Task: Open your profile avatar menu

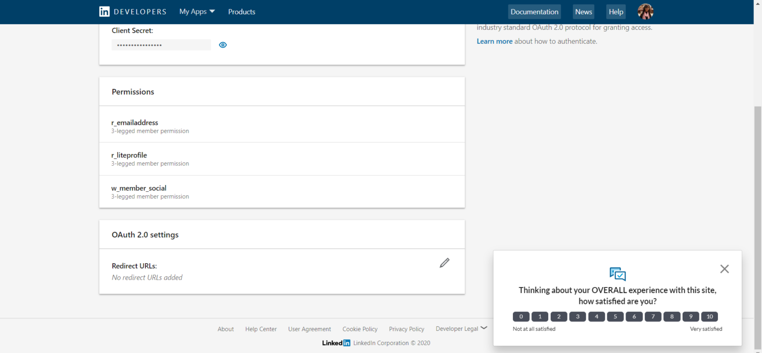Action: click(x=645, y=11)
